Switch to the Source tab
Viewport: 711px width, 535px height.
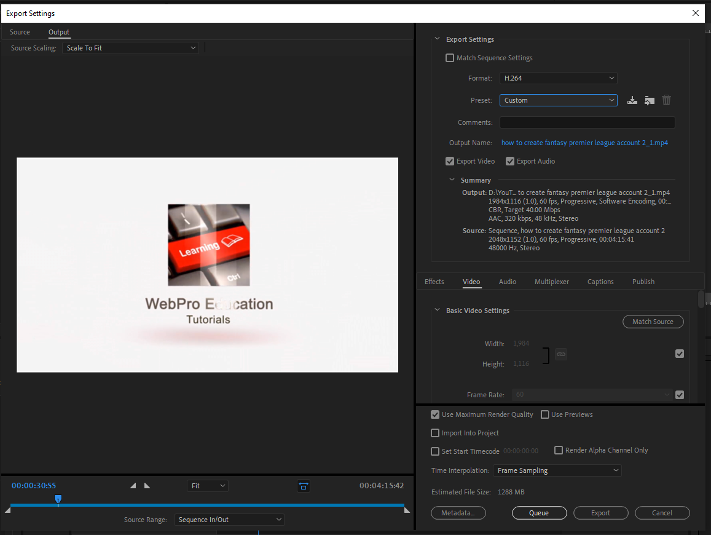tap(20, 32)
